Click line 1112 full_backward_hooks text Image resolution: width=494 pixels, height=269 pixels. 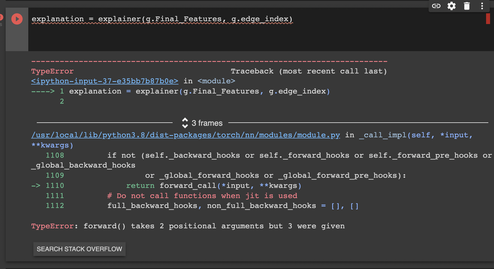[233, 206]
